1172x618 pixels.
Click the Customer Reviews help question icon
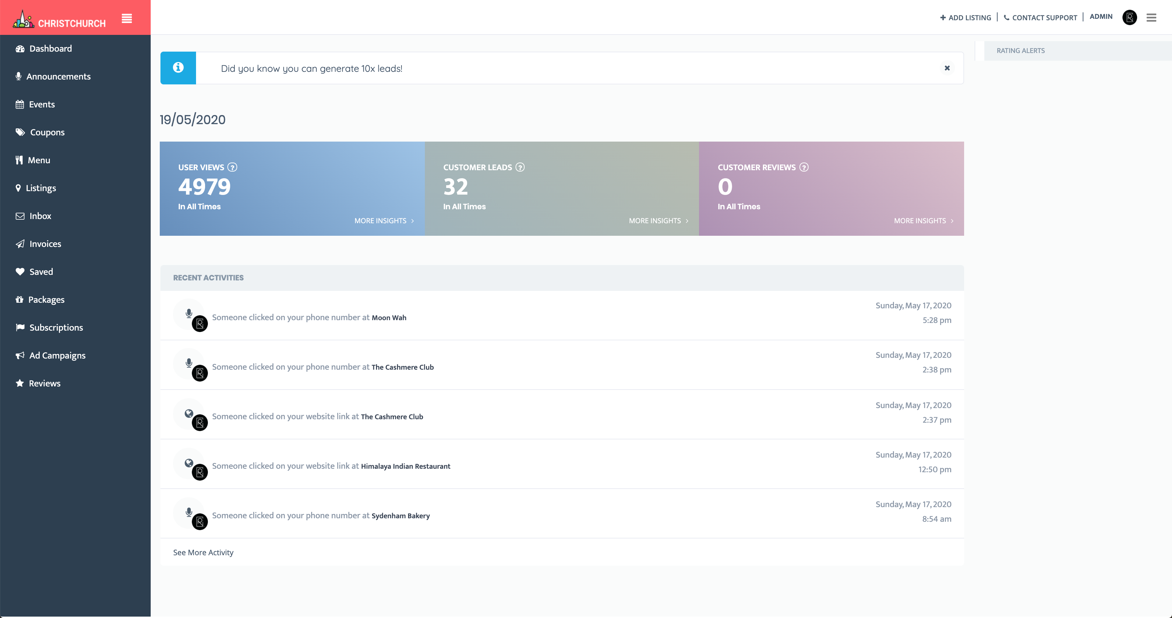point(804,167)
